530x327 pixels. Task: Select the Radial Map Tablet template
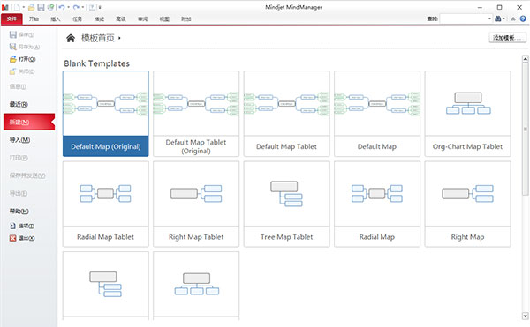coord(105,204)
